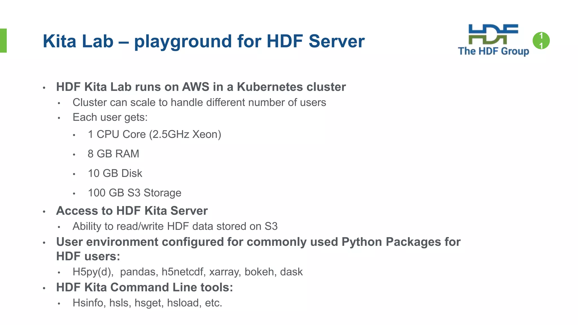Click '10 GB Disk' bullet
Viewport: 578px width, 325px height.
[115, 173]
